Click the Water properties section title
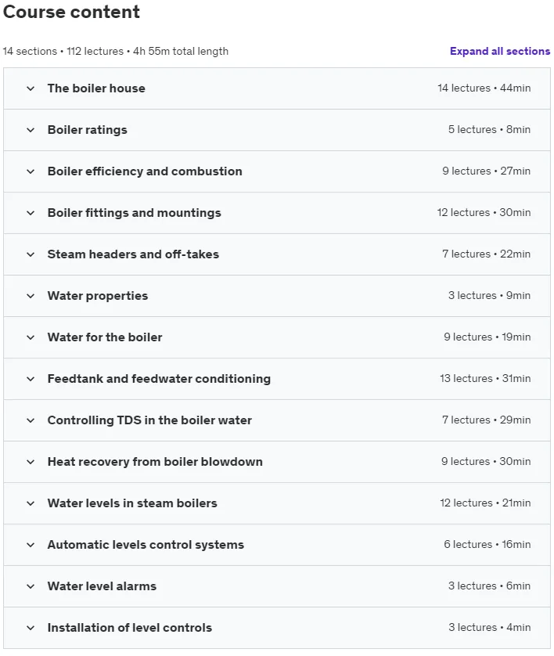 [x=98, y=296]
